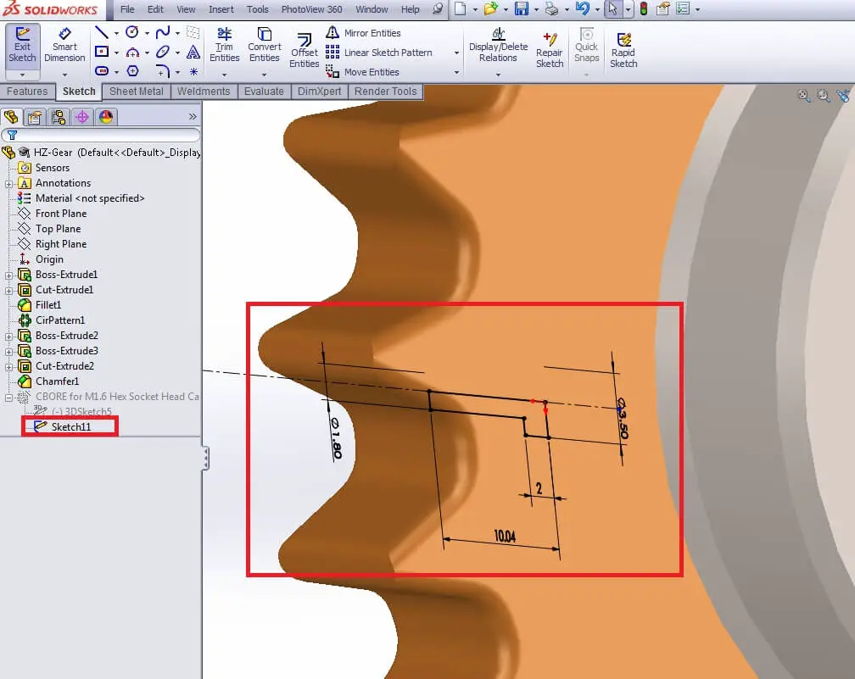Select the Offset Entities tool
This screenshot has height=679, width=855.
pyautogui.click(x=304, y=52)
